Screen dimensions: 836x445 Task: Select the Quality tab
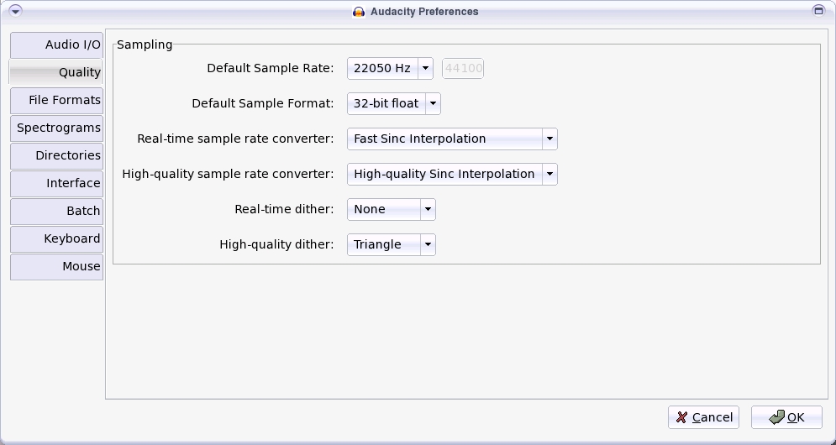(56, 72)
